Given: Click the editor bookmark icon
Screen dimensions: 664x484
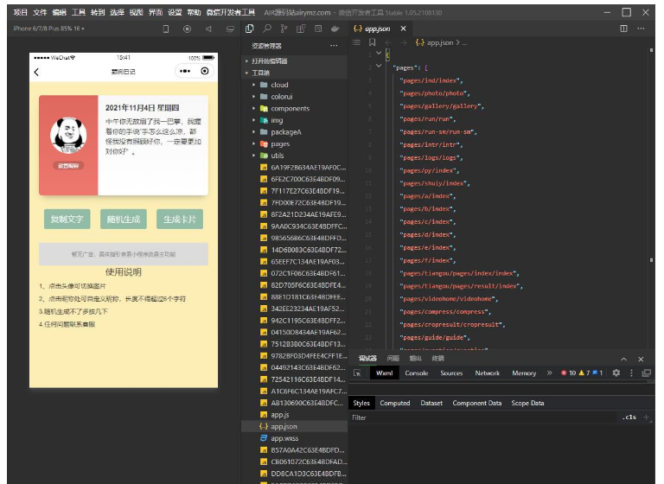Looking at the screenshot, I should click(372, 41).
